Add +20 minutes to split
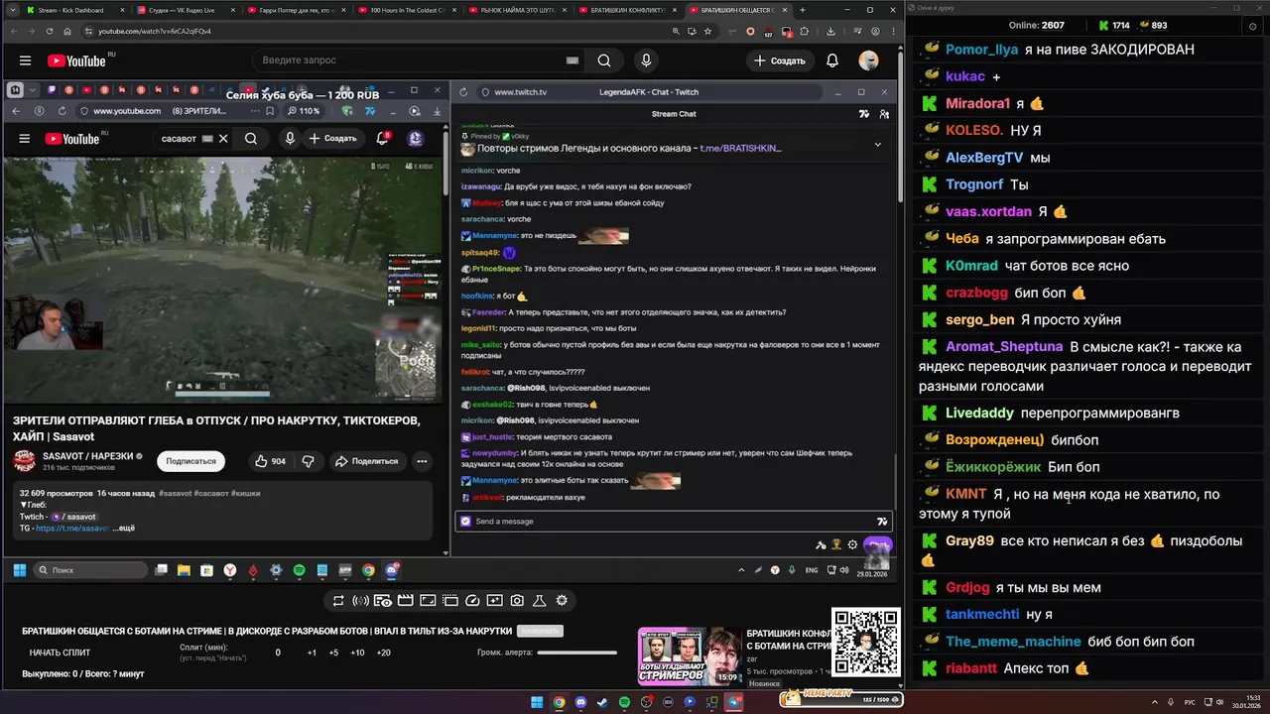Screen dimensions: 1270x714 click(383, 653)
